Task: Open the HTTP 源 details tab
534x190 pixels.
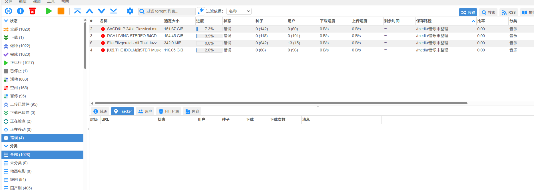Action: pos(169,111)
